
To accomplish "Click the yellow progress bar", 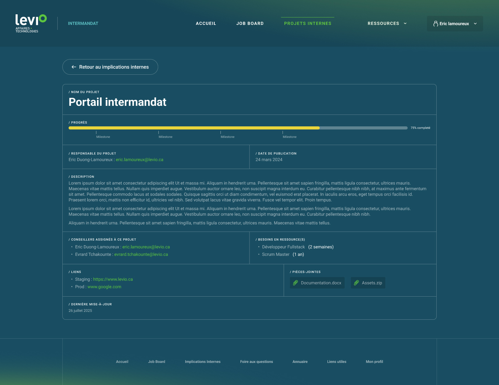I will 193,128.
